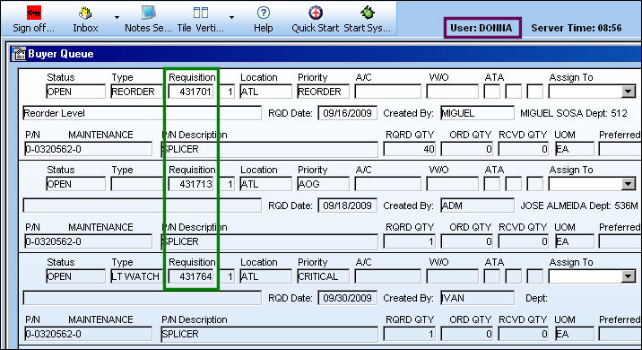Expand the arrow next to Tile Verti...
Viewport: 642px width, 350px height.
[x=231, y=18]
